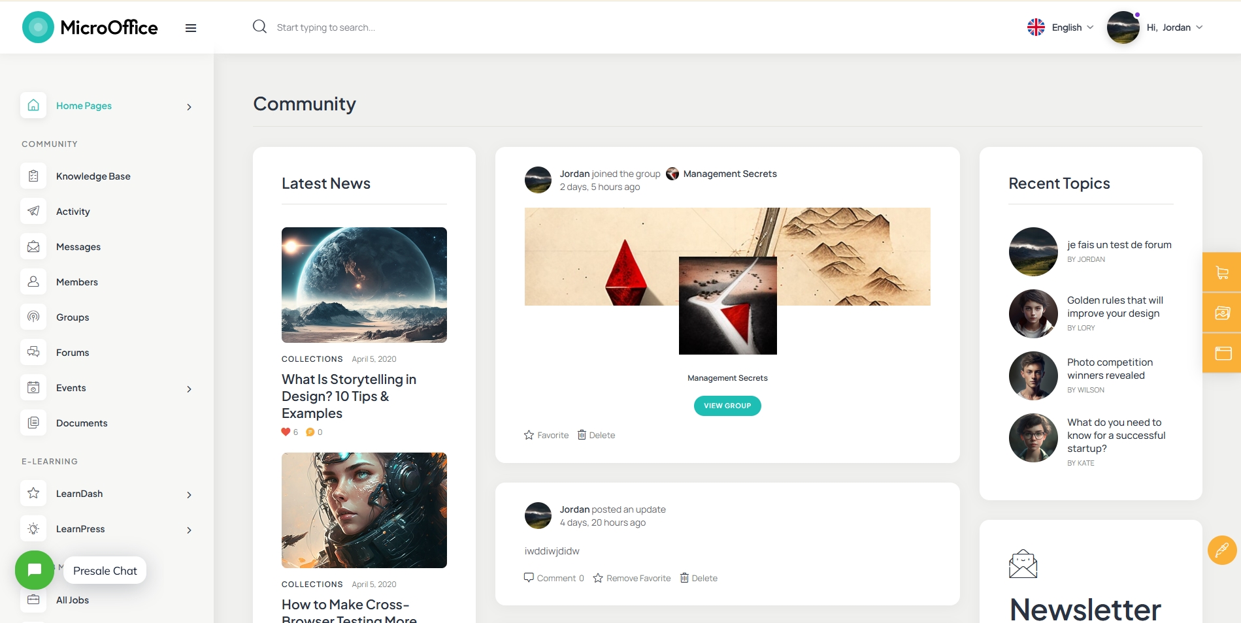This screenshot has height=623, width=1241.
Task: Open Forums in the sidebar
Action: (73, 353)
